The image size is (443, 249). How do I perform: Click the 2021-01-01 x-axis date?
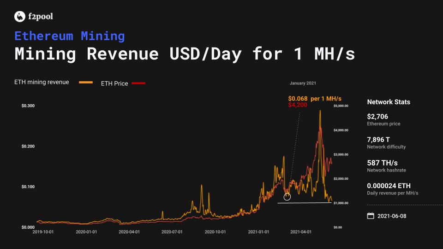(258, 232)
